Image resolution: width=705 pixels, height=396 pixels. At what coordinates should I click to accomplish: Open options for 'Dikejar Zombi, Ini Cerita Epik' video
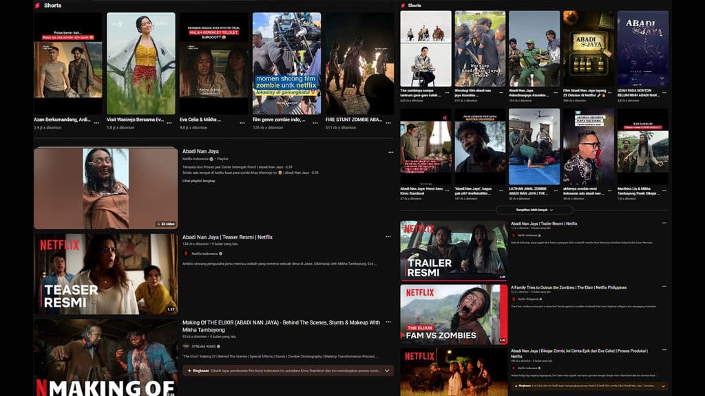(664, 350)
